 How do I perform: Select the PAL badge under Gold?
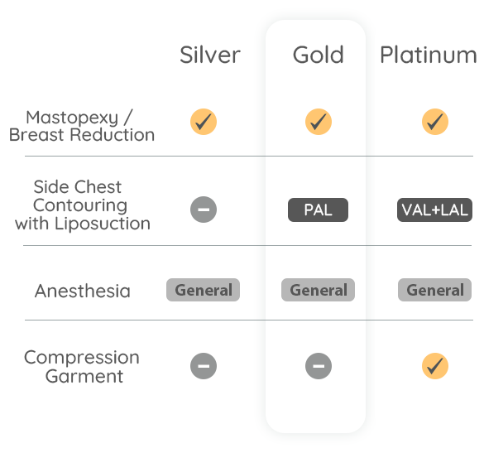tap(318, 210)
